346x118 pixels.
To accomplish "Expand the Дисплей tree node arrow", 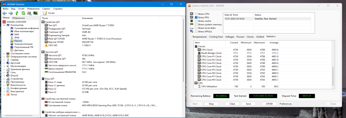I will 4,63.
